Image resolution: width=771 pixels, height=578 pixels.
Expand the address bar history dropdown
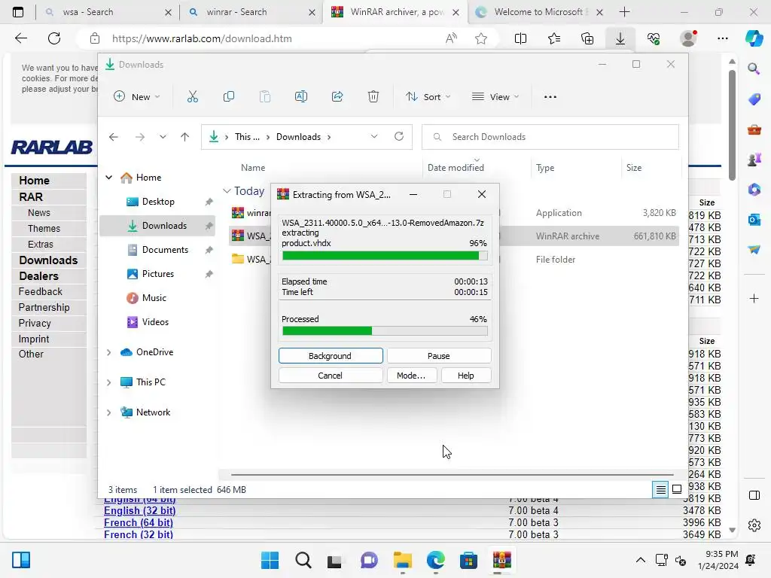[374, 137]
